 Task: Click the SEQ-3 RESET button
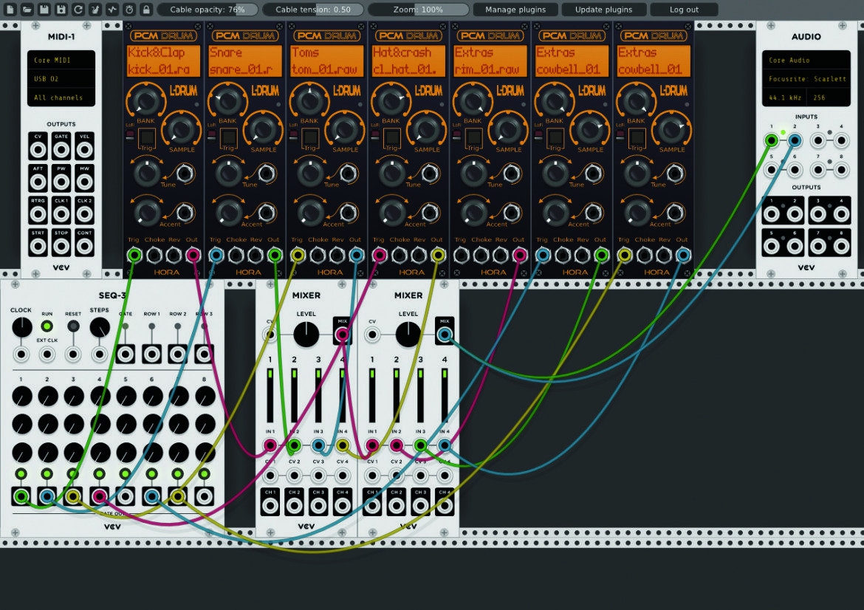[72, 326]
